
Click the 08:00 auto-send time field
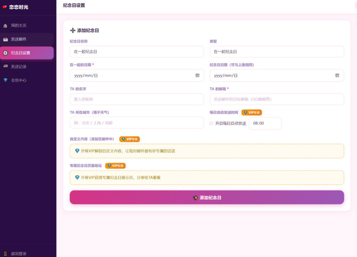[265, 123]
